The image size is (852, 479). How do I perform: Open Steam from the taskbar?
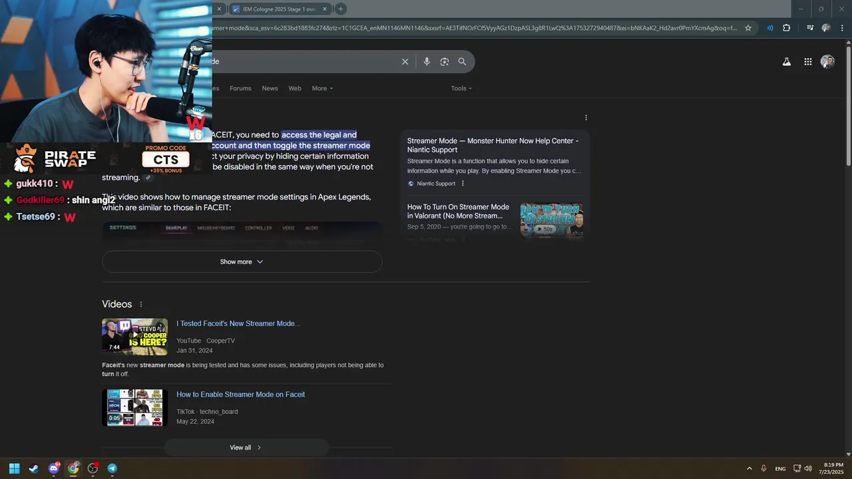pyautogui.click(x=33, y=468)
